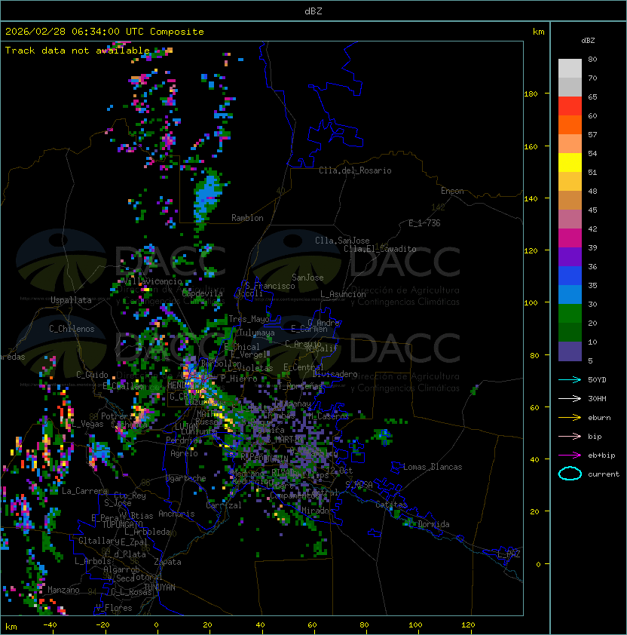The height and width of the screenshot is (635, 627).
Task: Click the cyan 50YD arrow in legend
Action: (x=570, y=379)
